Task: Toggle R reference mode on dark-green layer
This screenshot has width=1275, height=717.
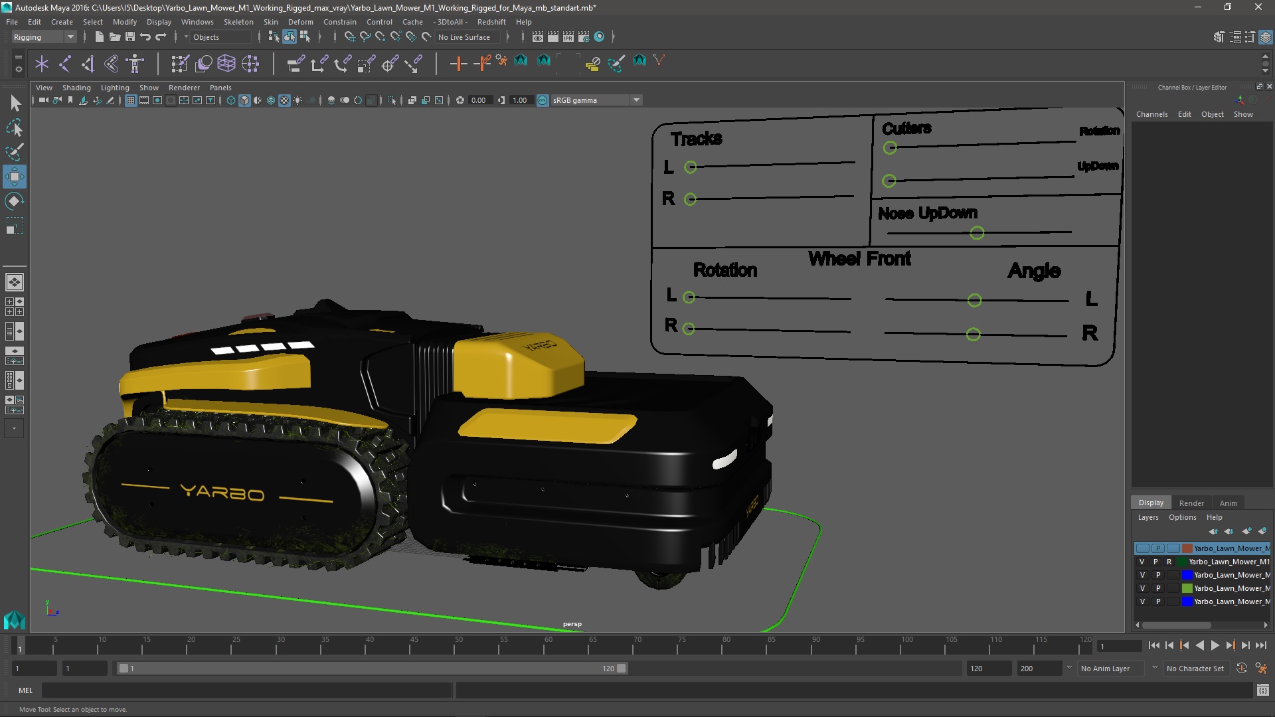Action: [1169, 562]
